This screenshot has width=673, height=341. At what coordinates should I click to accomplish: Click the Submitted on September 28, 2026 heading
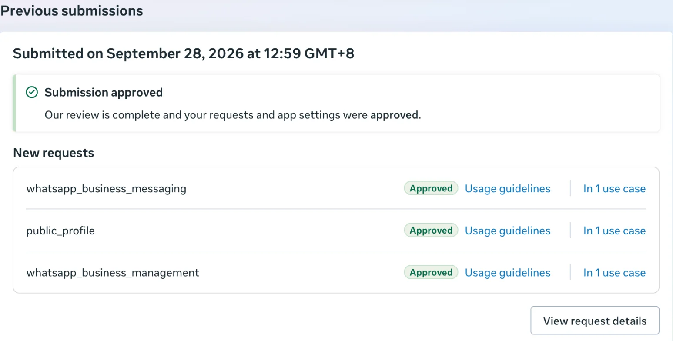[184, 54]
